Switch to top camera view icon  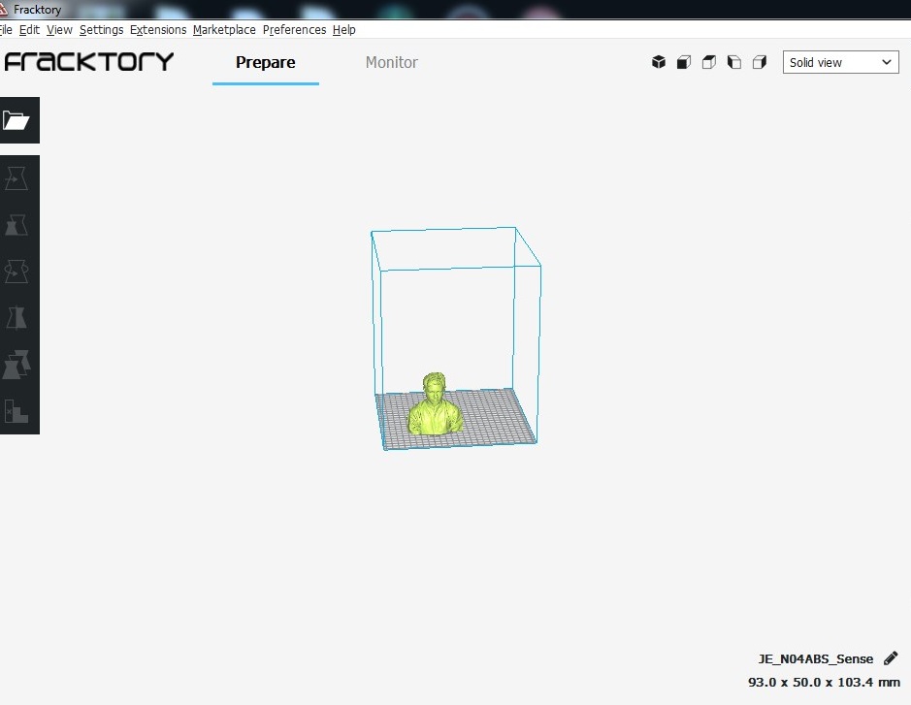[709, 62]
